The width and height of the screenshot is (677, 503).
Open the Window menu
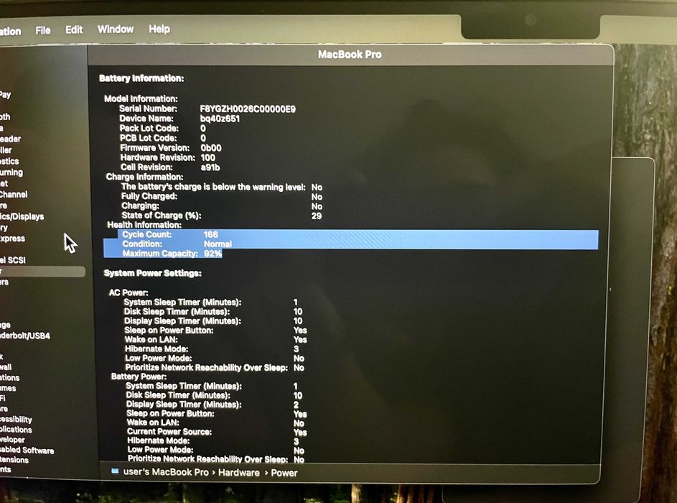click(x=116, y=29)
